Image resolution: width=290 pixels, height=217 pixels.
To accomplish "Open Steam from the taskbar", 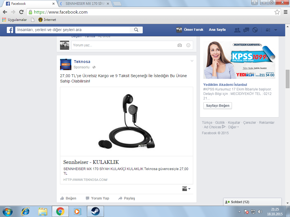I will click(95, 211).
